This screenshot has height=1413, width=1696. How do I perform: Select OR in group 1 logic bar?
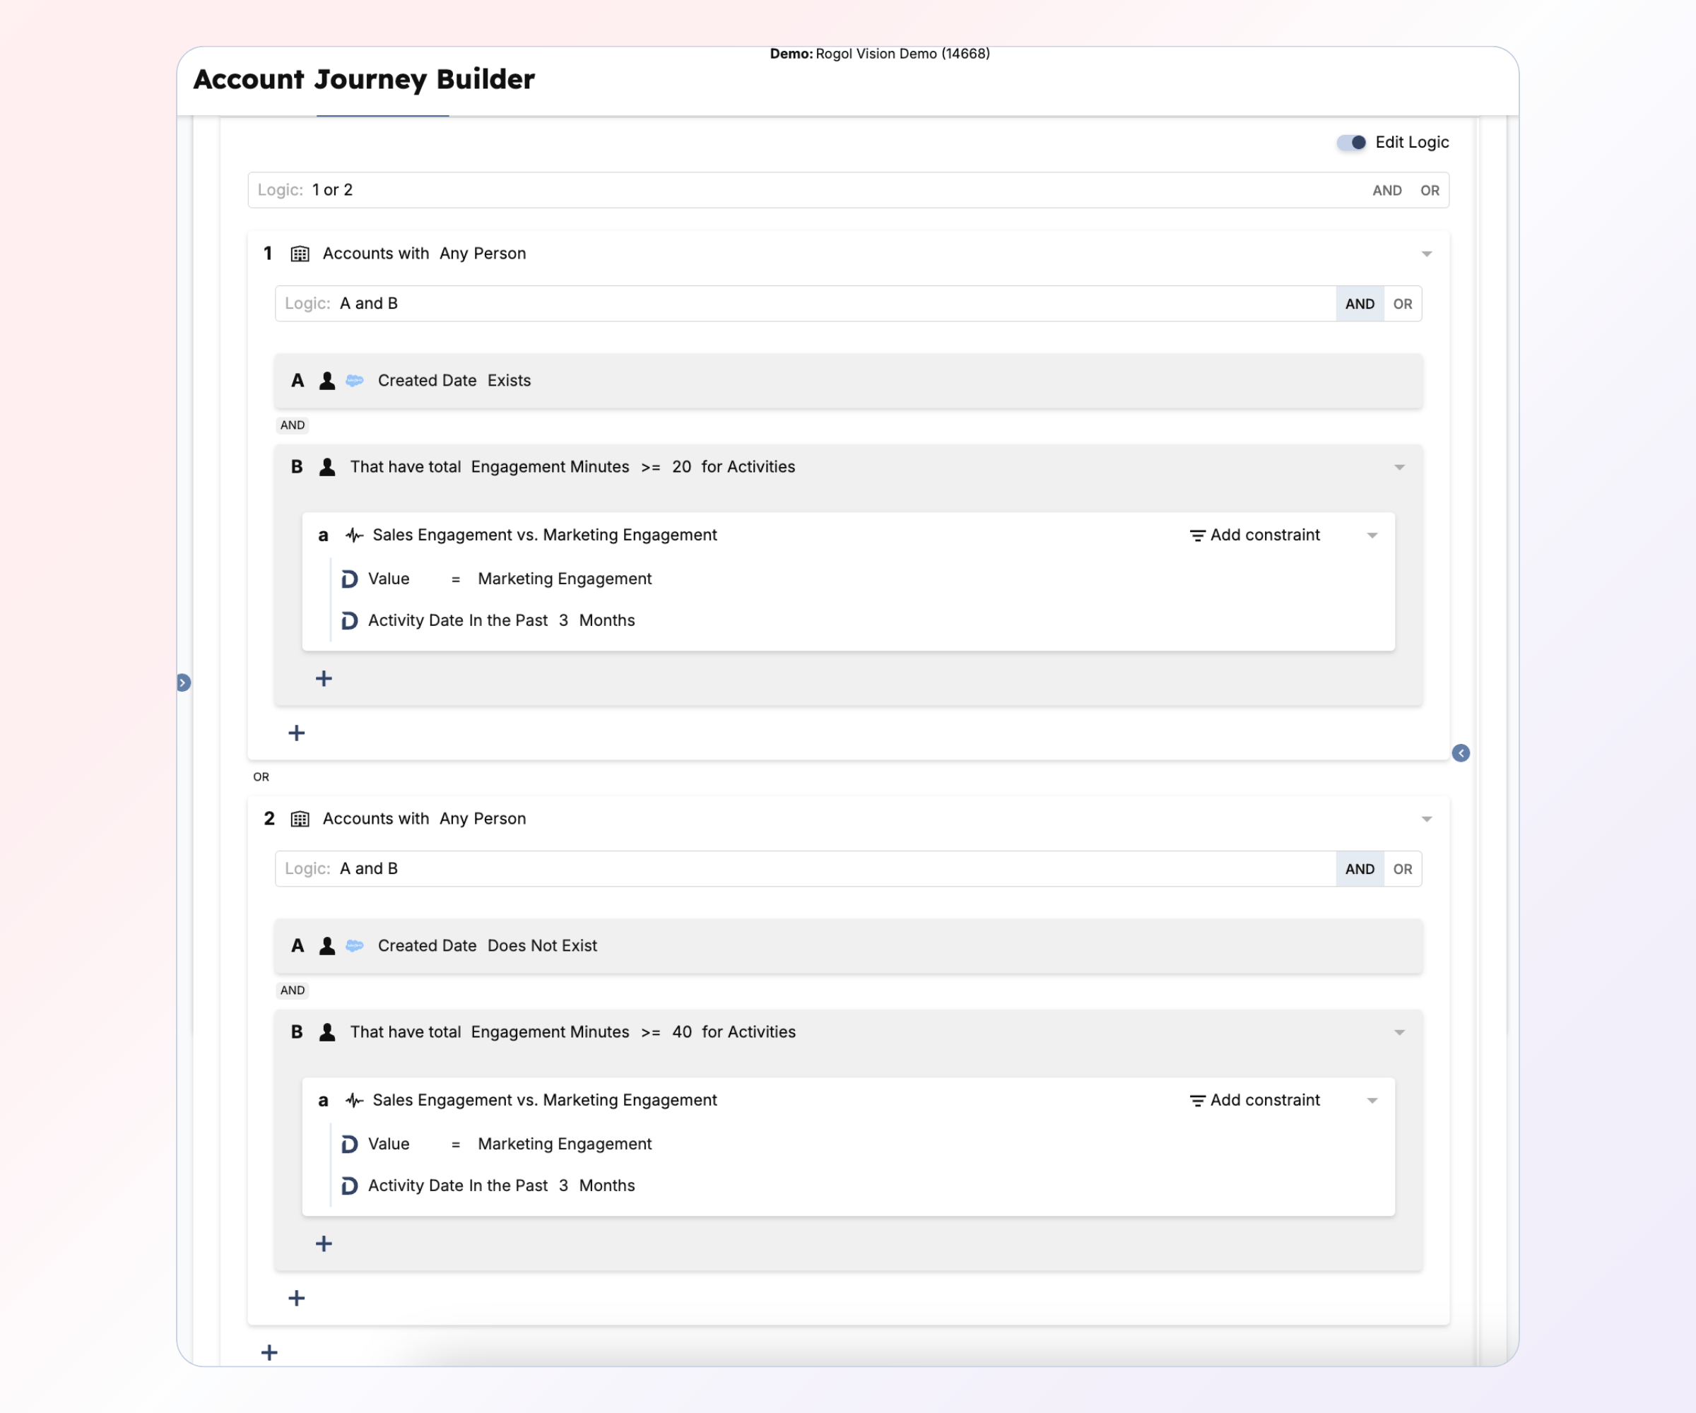[x=1402, y=304]
